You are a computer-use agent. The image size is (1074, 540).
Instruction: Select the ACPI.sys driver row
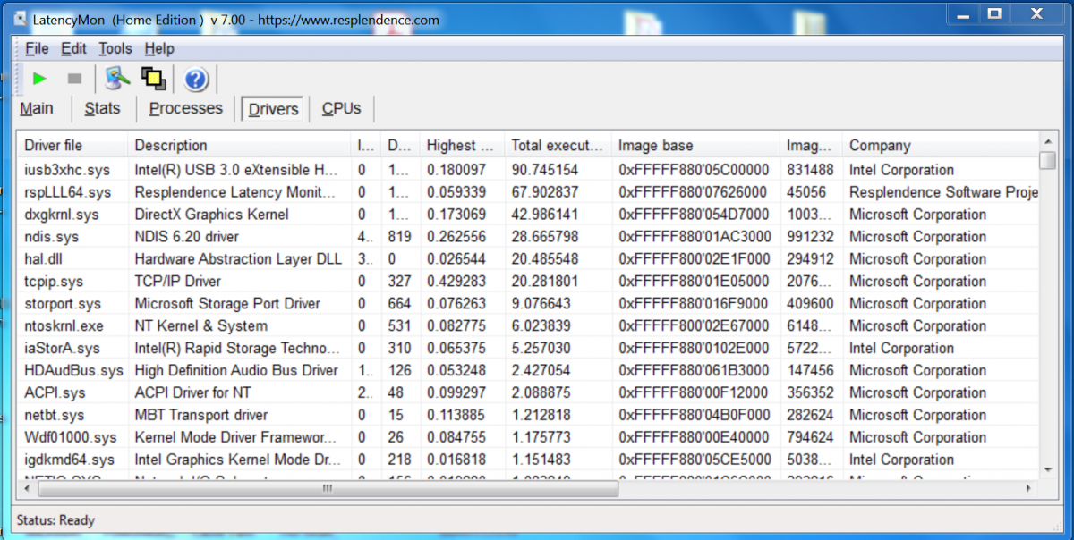tap(528, 393)
